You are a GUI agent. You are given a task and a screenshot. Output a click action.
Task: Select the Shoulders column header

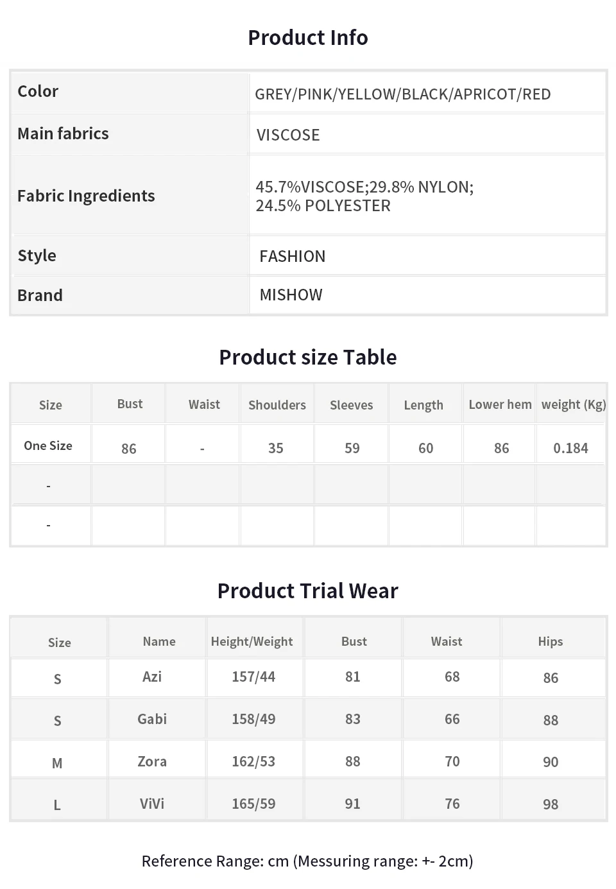277,405
